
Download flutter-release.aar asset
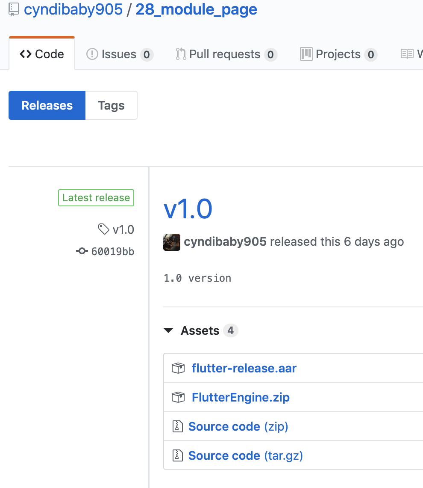click(244, 368)
